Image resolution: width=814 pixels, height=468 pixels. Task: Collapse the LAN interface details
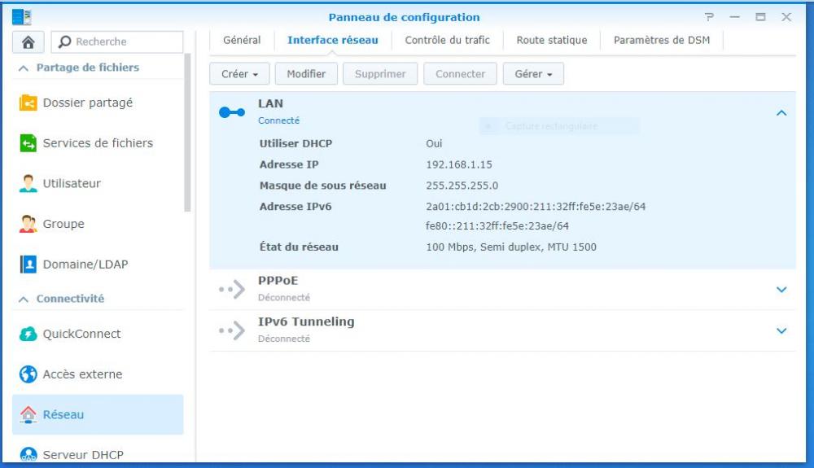pyautogui.click(x=781, y=112)
